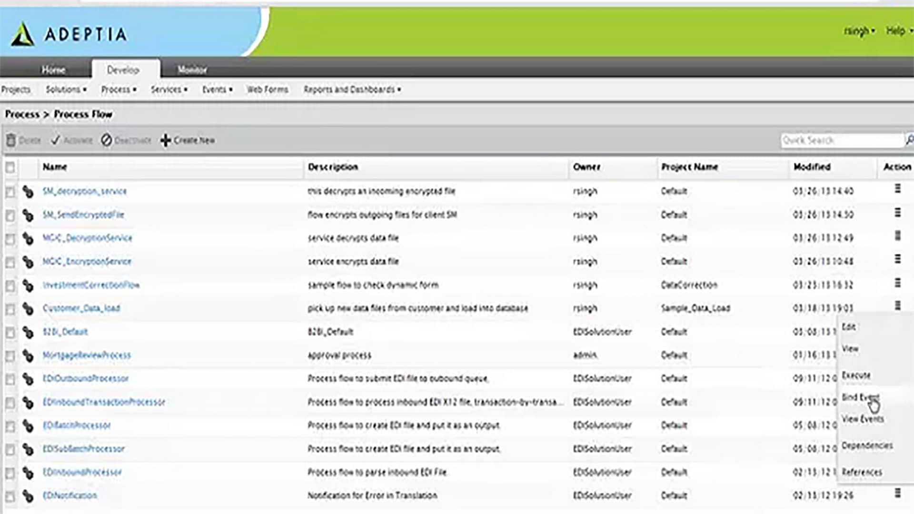Expand the Reports and Dashboards dropdown
This screenshot has height=514, width=914.
pos(352,89)
